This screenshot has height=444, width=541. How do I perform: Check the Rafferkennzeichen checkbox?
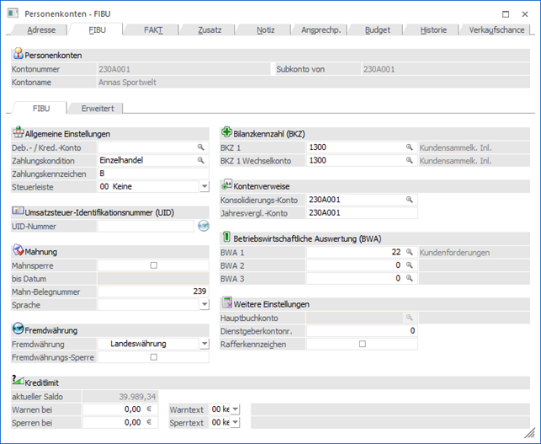(x=362, y=344)
